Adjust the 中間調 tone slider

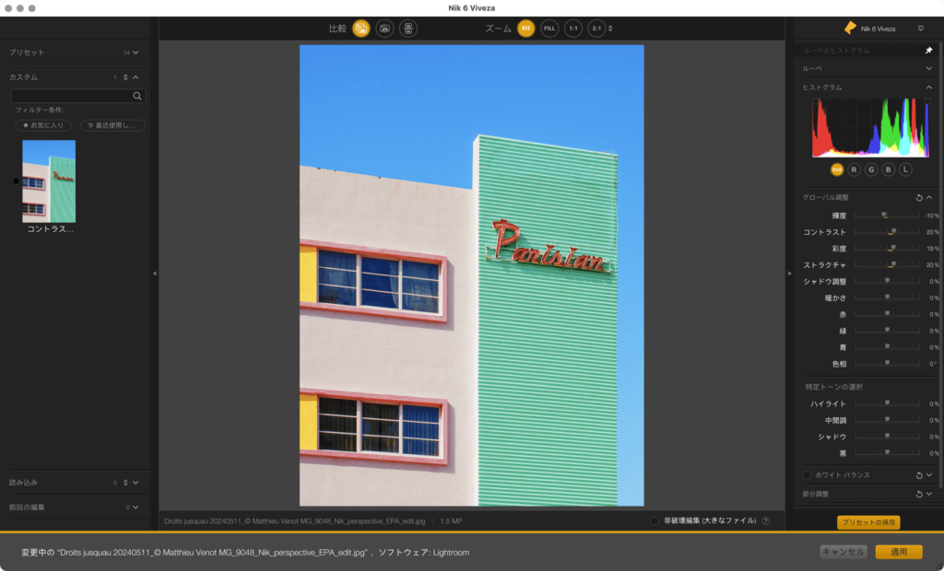(x=887, y=419)
